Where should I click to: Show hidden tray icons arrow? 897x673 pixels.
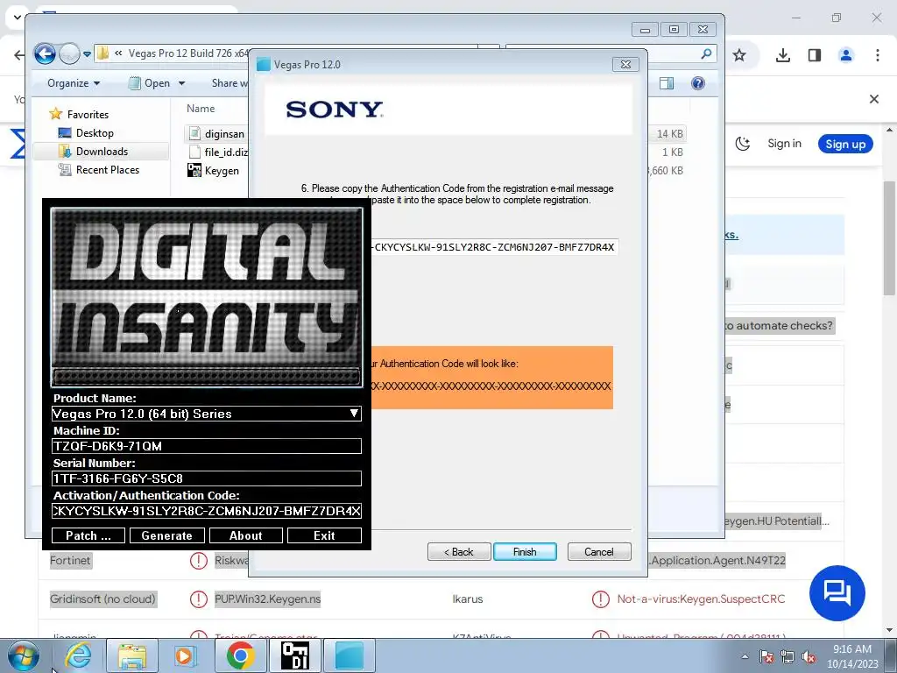pyautogui.click(x=745, y=656)
